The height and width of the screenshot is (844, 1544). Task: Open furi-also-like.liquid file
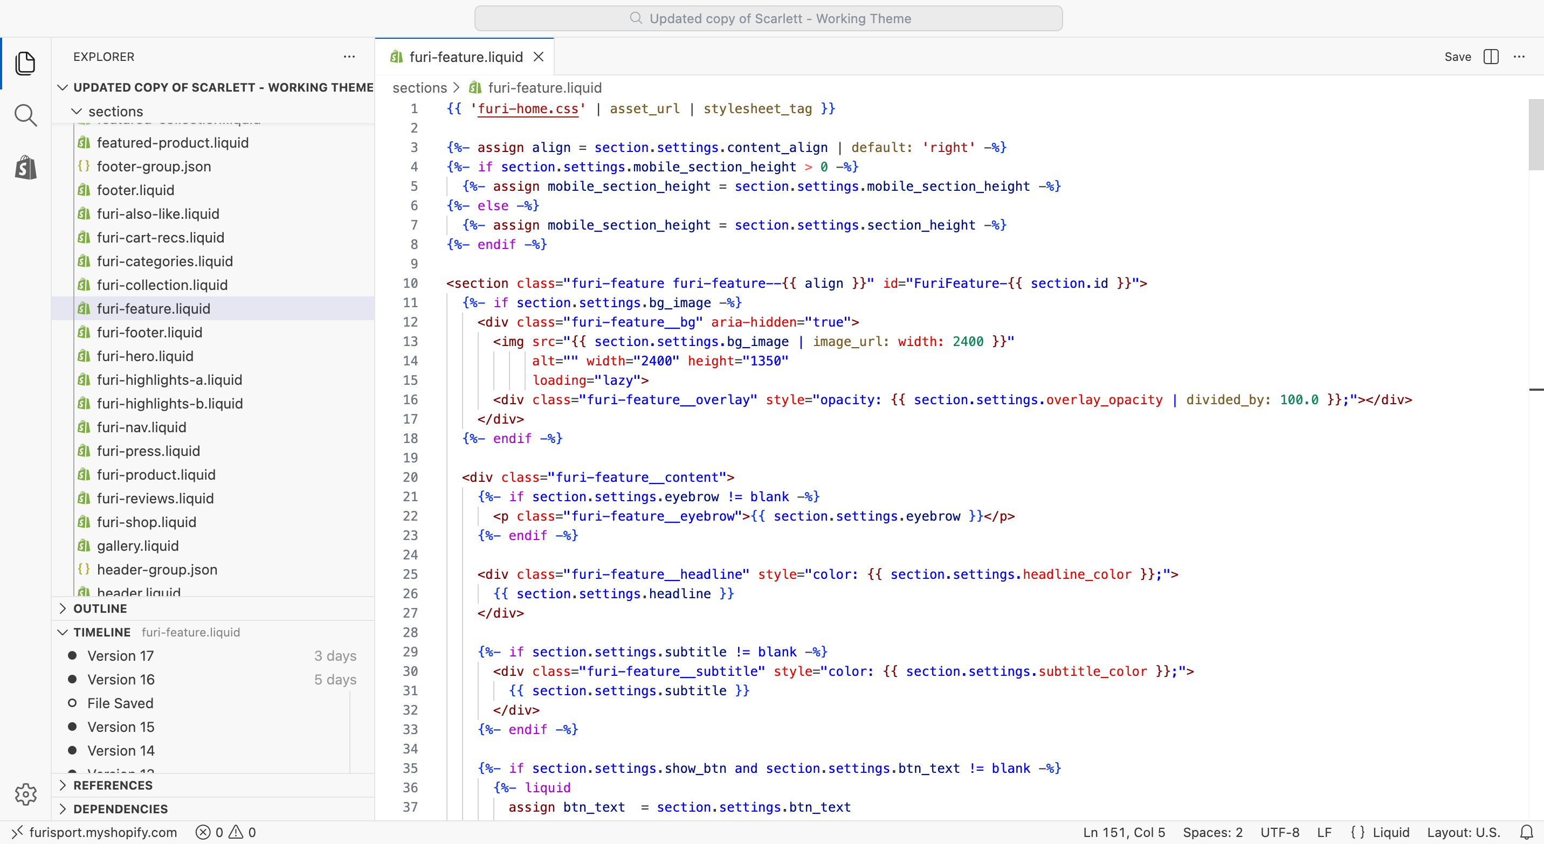click(213, 214)
